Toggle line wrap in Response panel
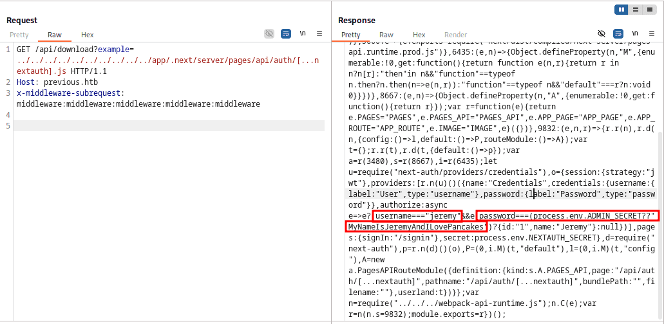664x324 pixels. pos(618,33)
